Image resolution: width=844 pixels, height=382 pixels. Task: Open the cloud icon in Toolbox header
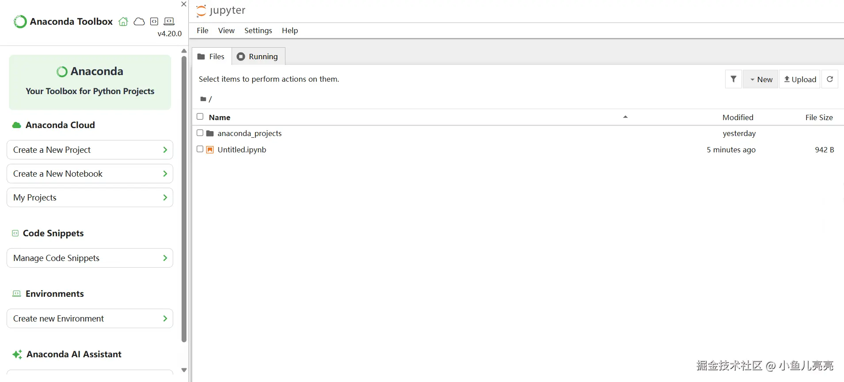pyautogui.click(x=139, y=22)
